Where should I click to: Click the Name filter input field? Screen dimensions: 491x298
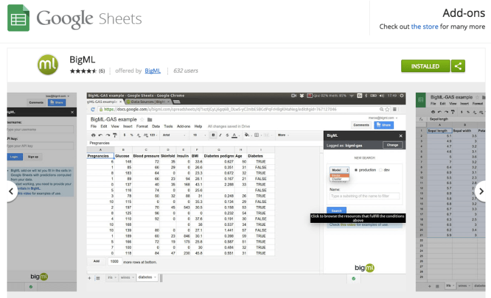click(x=364, y=196)
